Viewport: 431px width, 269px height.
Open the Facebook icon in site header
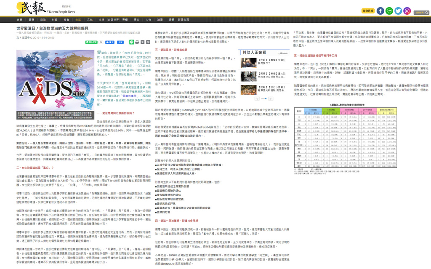(380, 11)
